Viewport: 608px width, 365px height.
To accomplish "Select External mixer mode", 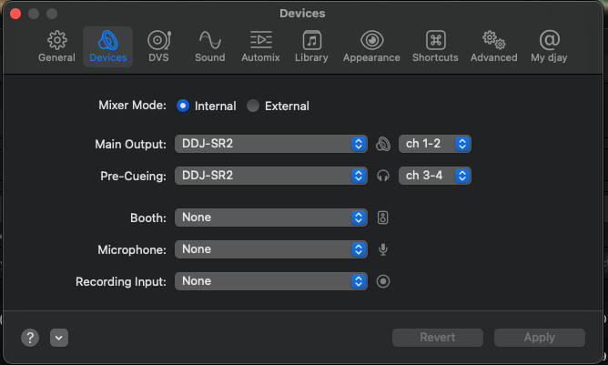I will tap(253, 106).
